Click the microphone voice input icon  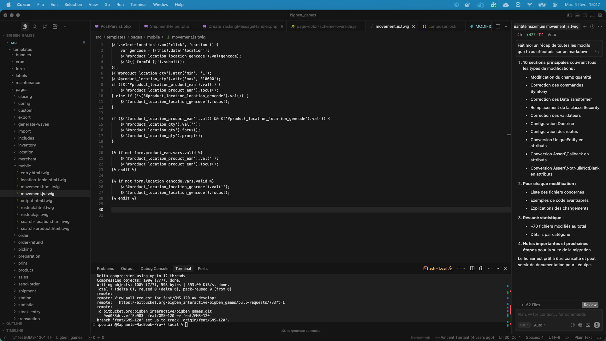point(597,325)
